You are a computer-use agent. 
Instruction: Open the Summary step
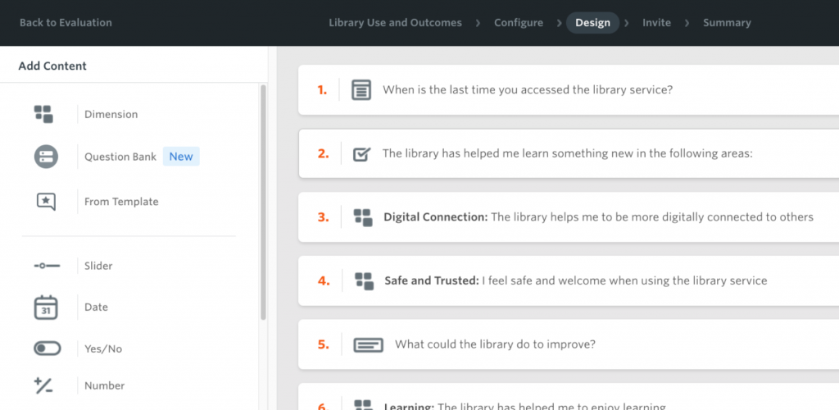[x=727, y=23]
